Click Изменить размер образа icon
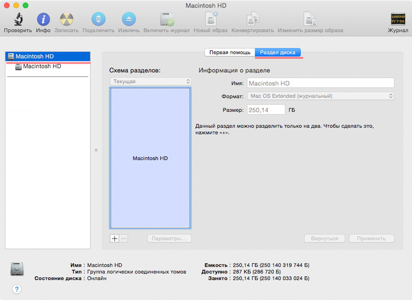412x300 pixels. point(310,19)
